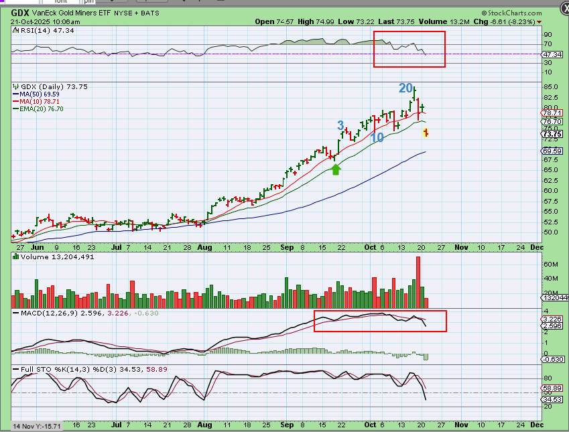The width and height of the screenshot is (569, 432).
Task: Click the 34.53 tag on stochastic axis
Action: (x=552, y=400)
